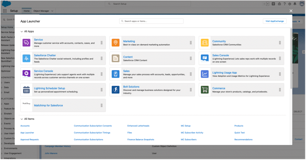Open the Recommendations link
Screen dimensions: 306x160
click(243, 140)
